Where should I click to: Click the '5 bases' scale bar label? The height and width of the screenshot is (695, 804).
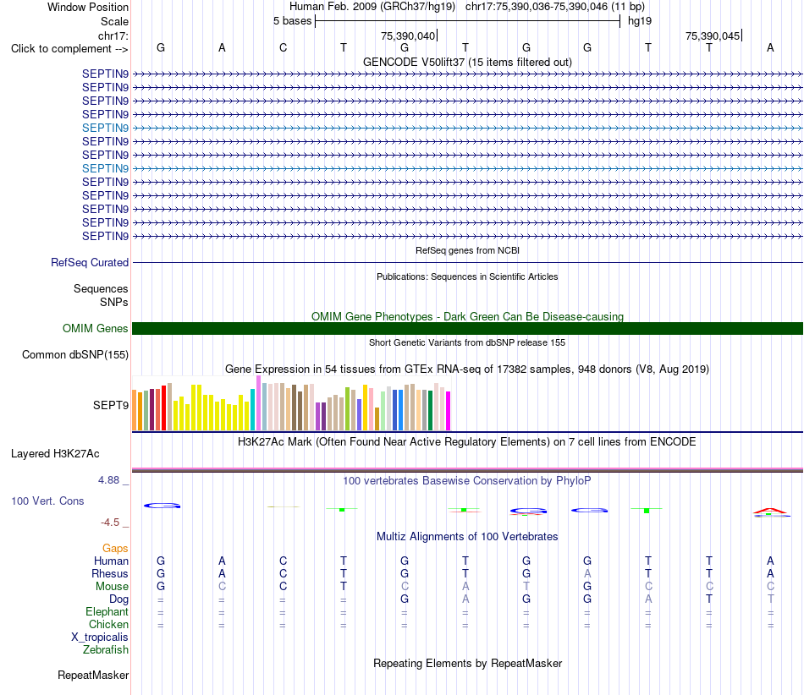(292, 21)
